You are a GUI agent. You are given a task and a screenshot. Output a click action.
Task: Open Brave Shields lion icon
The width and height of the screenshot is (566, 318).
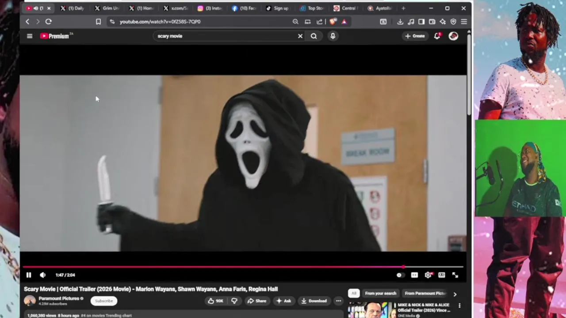click(333, 22)
